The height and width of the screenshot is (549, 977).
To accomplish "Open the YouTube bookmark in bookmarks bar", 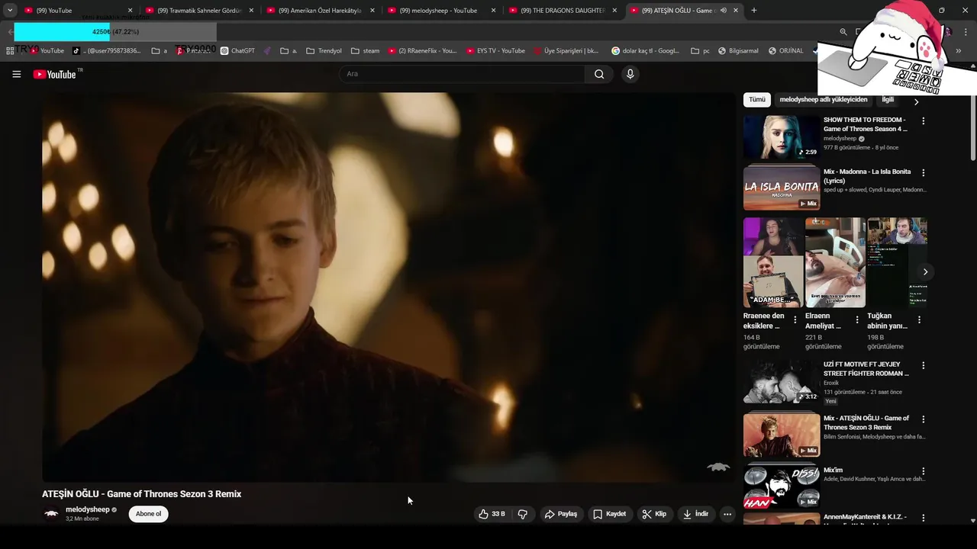I will pos(47,51).
